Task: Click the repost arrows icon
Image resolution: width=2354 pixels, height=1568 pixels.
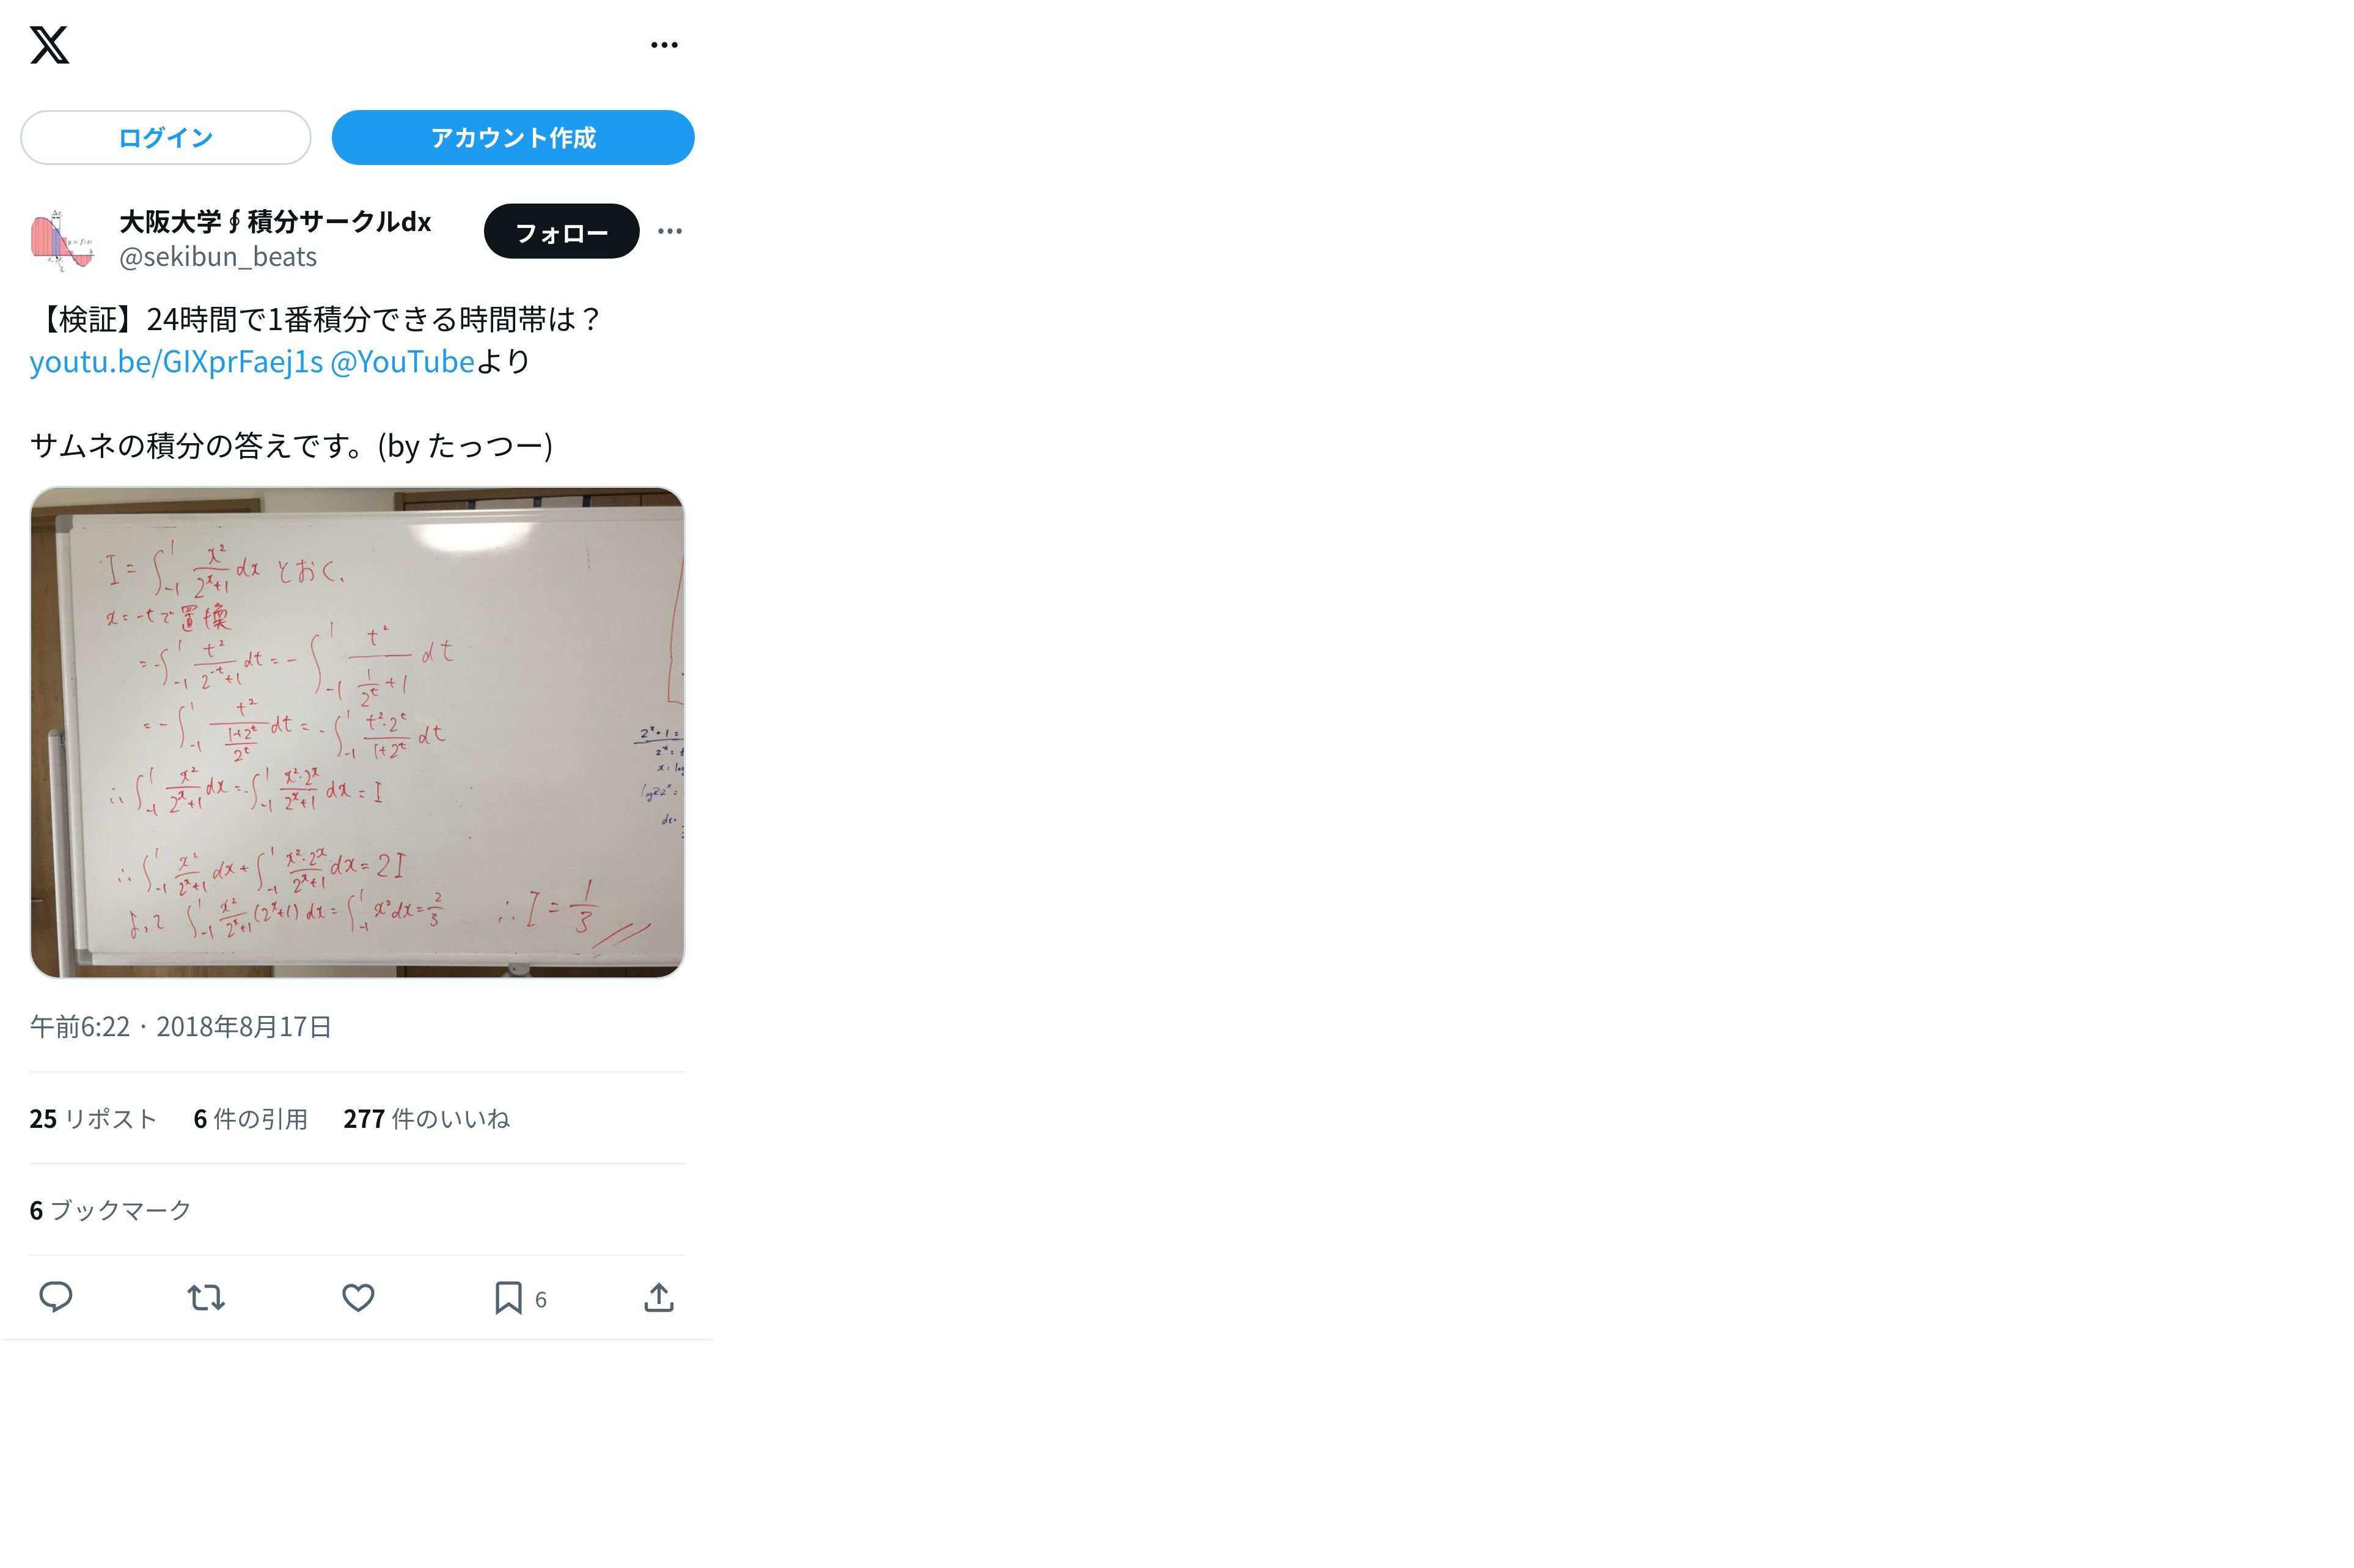Action: click(207, 1298)
